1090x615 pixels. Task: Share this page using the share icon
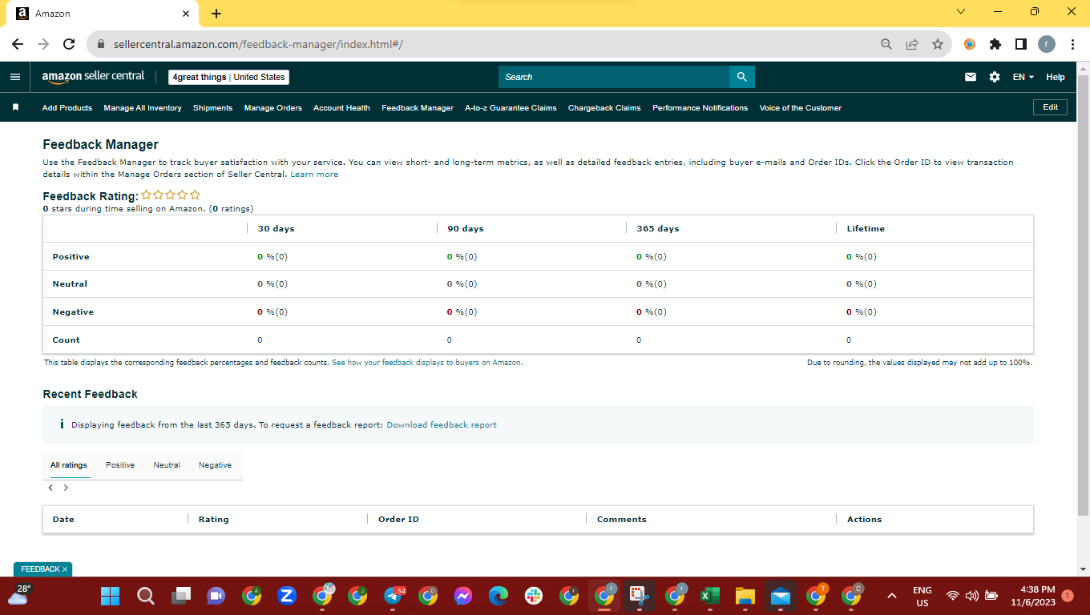(911, 44)
